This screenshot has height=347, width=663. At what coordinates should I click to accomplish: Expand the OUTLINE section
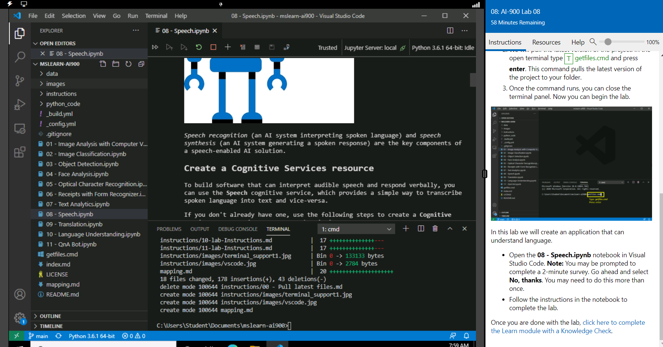pyautogui.click(x=50, y=316)
